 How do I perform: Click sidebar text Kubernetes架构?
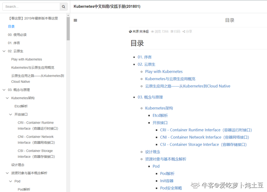[x=23, y=98]
